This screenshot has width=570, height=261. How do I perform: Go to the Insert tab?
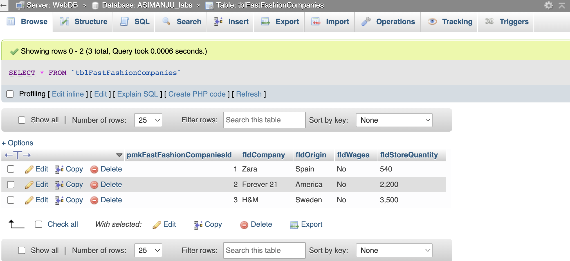(230, 22)
